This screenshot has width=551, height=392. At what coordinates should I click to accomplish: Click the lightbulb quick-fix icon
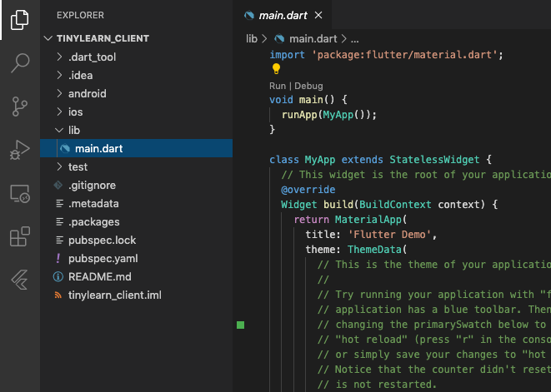[x=276, y=69]
